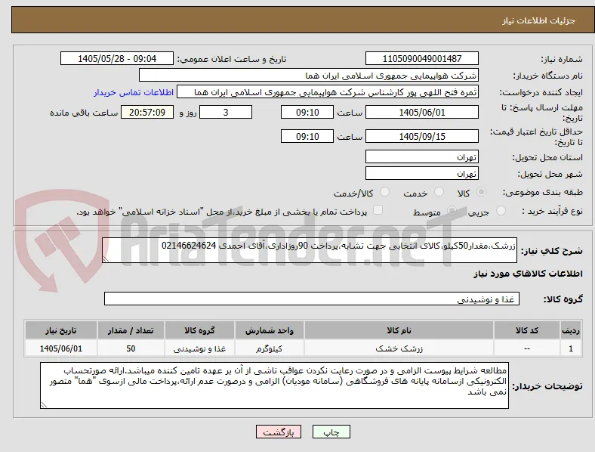This screenshot has height=452, width=595.
Task: Click the اطلاعات کالاهای مورد نیاز heading
Action: pyautogui.click(x=528, y=274)
